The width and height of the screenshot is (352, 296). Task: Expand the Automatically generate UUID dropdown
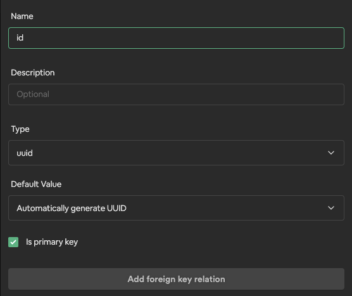tap(176, 208)
